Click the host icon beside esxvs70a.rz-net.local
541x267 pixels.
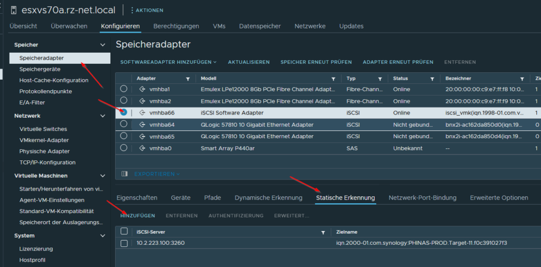coord(11,9)
